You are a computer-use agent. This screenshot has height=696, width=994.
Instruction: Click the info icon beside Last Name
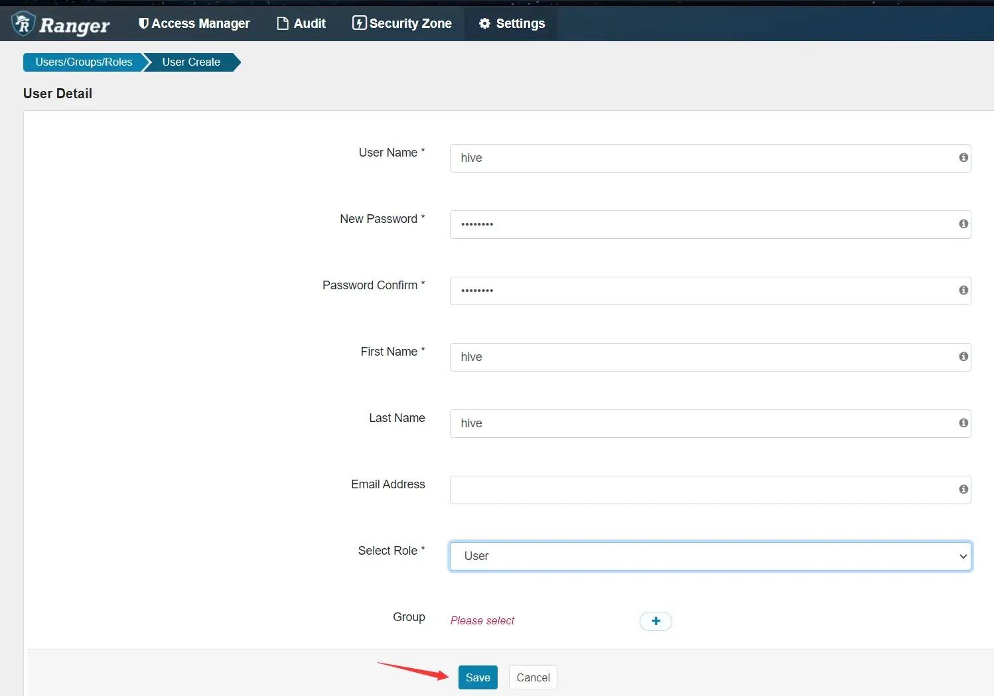(963, 423)
